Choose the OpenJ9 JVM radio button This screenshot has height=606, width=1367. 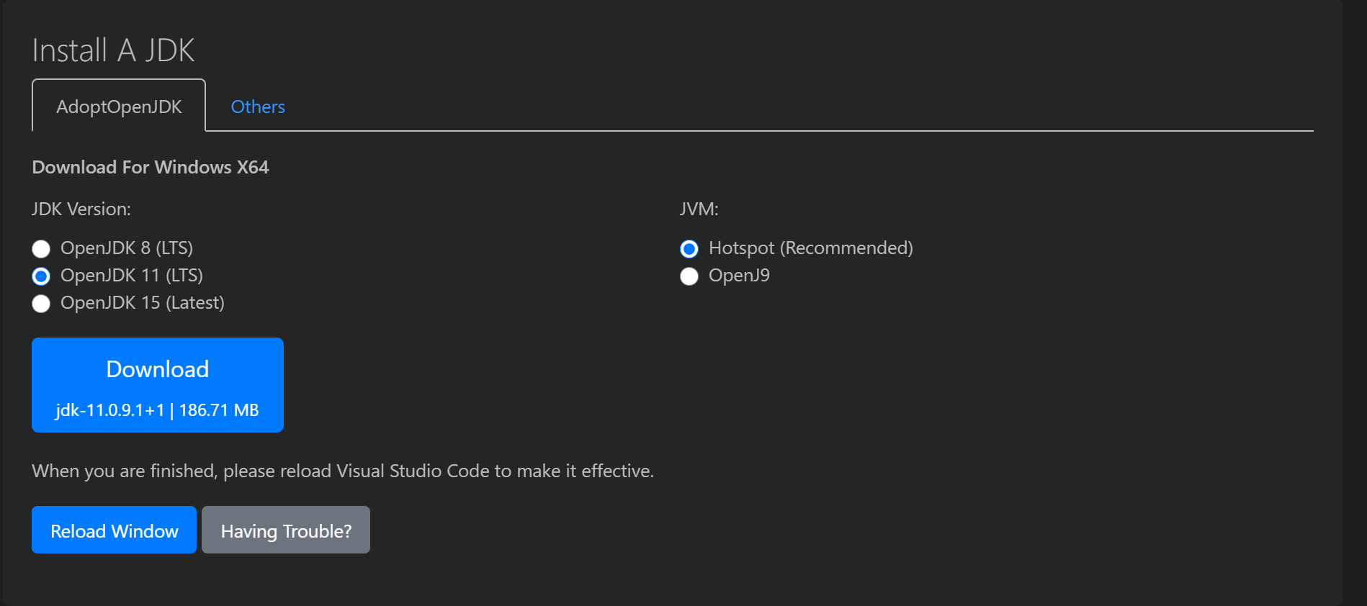tap(689, 276)
